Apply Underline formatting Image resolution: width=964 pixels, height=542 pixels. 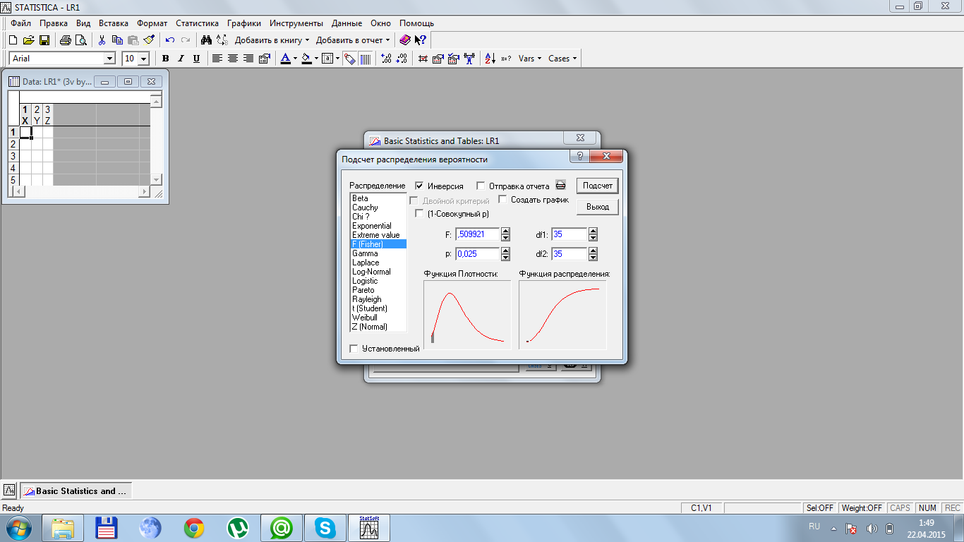(196, 59)
